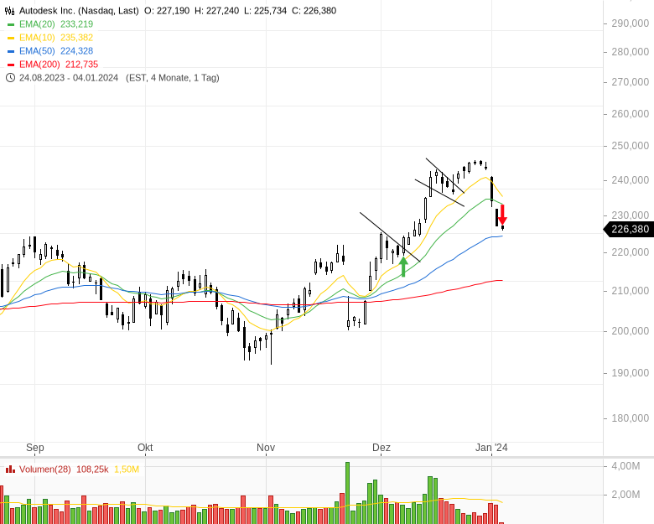Click the 4,00M volume axis label
Screen dimensions: 654x524
(x=625, y=466)
